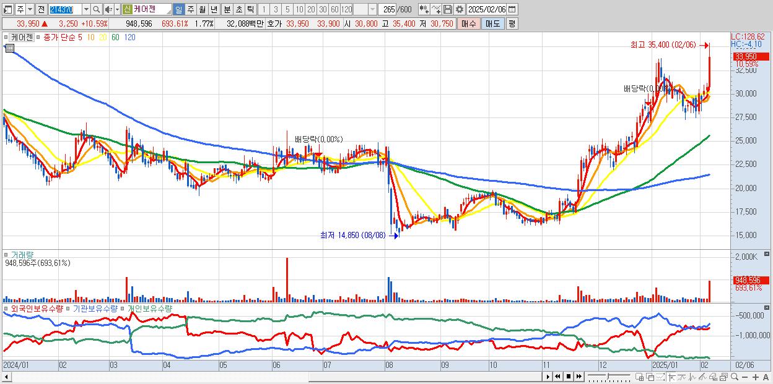Click the 개인보유수량 legend label
Screen dimensions: 773x384
pyautogui.click(x=150, y=307)
